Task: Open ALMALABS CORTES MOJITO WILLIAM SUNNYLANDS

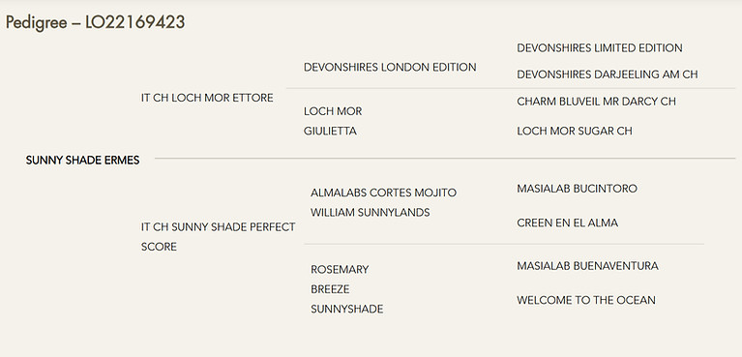Action: (384, 202)
